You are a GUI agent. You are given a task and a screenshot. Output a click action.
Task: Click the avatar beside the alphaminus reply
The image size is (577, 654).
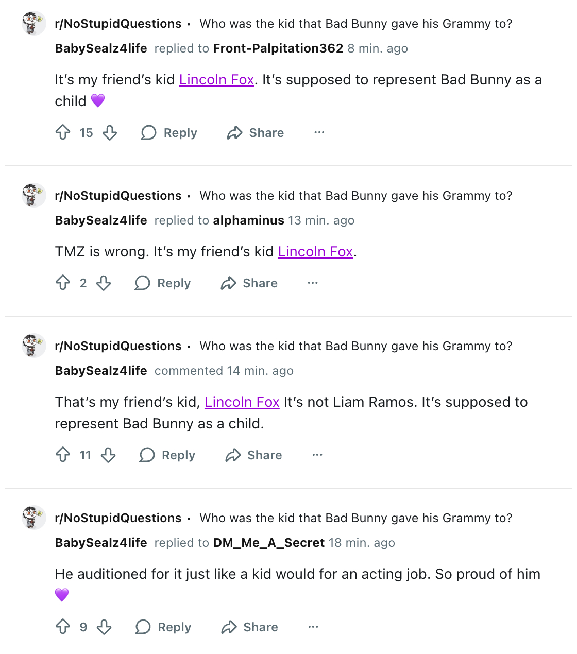(x=35, y=196)
